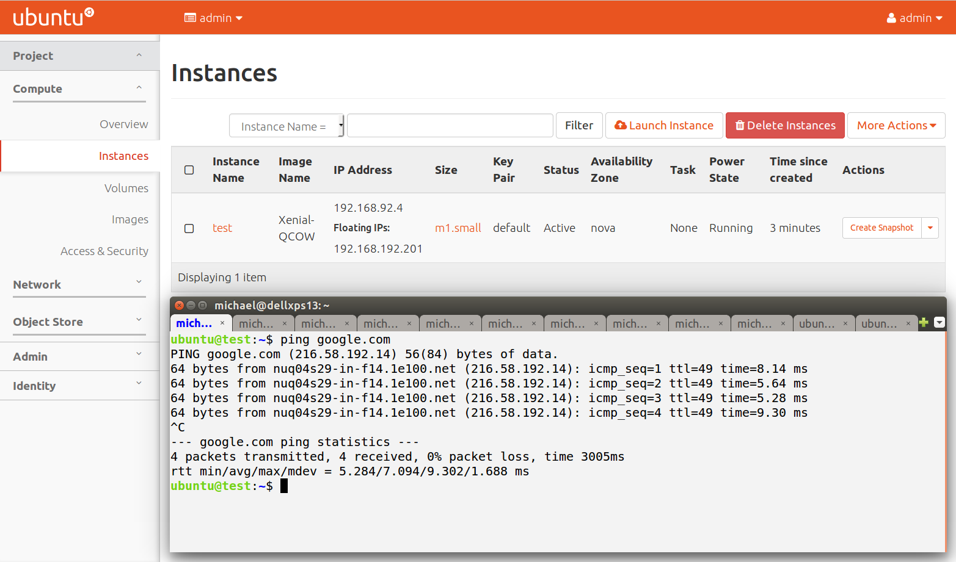Collapse the Project sidebar section

79,56
